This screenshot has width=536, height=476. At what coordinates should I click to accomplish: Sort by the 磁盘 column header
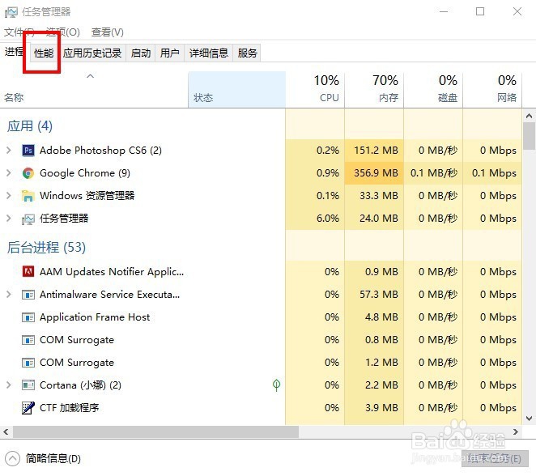(433, 90)
